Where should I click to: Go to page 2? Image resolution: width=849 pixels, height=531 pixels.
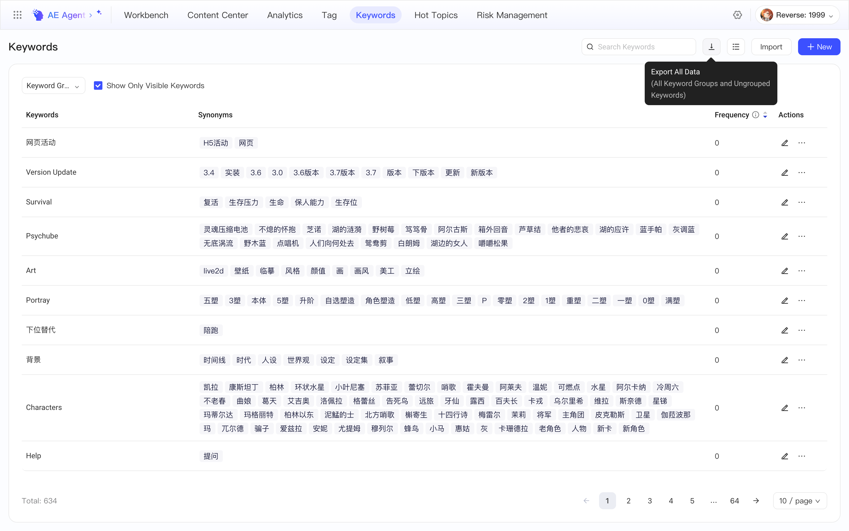pyautogui.click(x=628, y=501)
